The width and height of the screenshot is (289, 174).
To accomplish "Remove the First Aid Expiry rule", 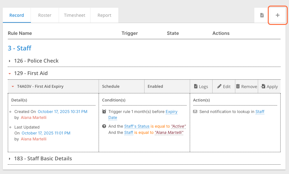I will tap(247, 87).
